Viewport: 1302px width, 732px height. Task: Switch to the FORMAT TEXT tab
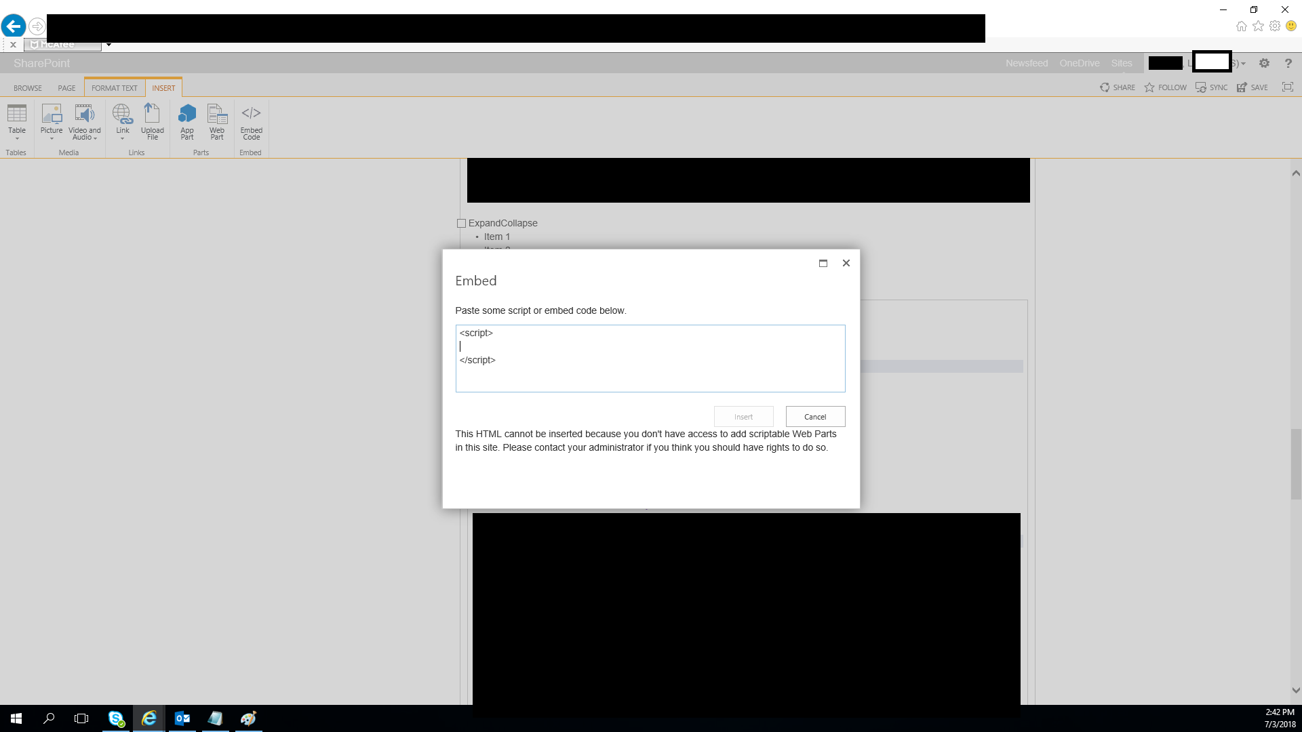(115, 88)
